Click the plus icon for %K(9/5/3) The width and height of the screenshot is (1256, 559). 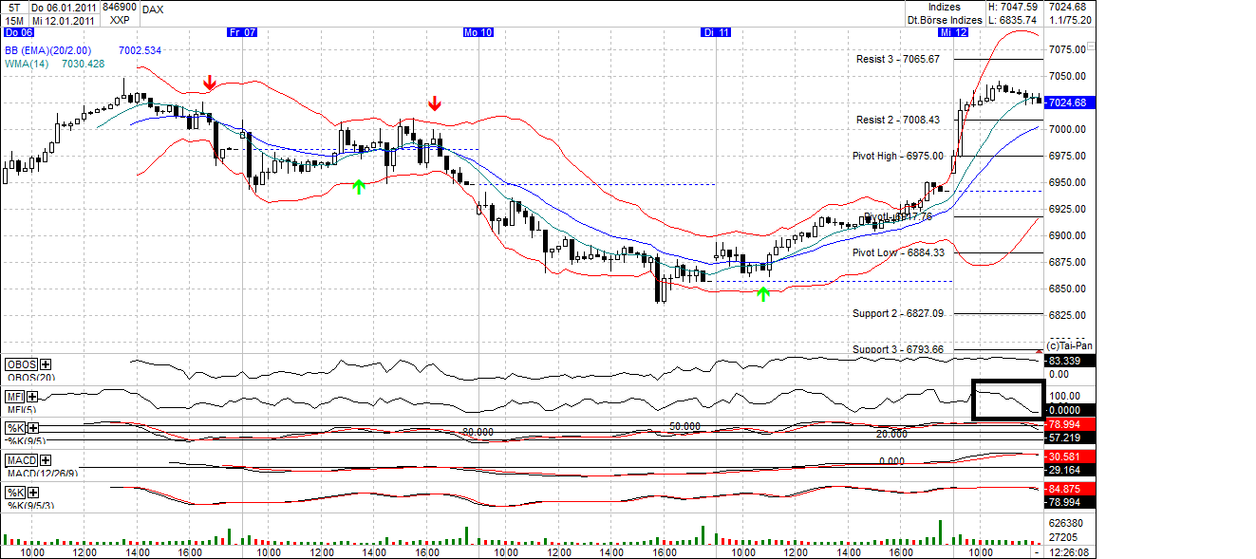pos(33,491)
